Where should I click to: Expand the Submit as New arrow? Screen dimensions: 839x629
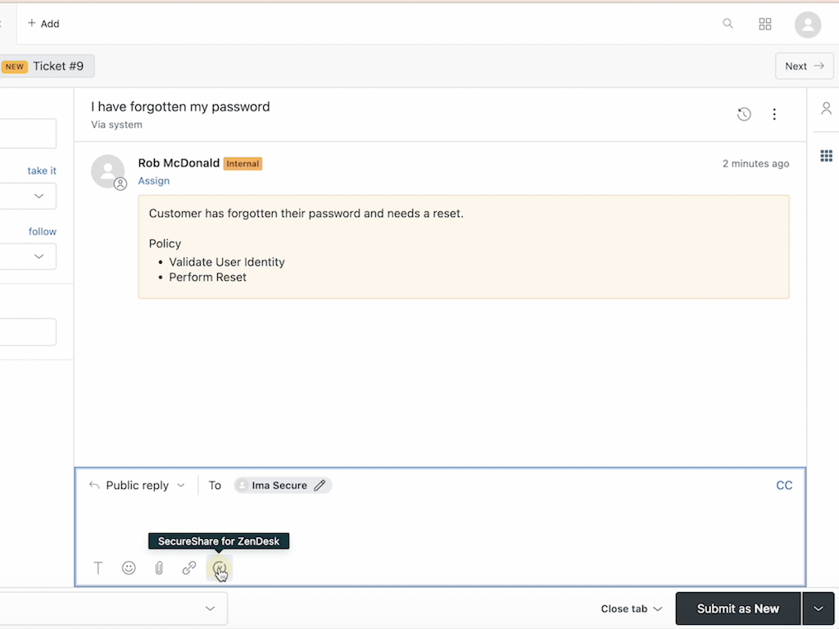[x=818, y=609]
